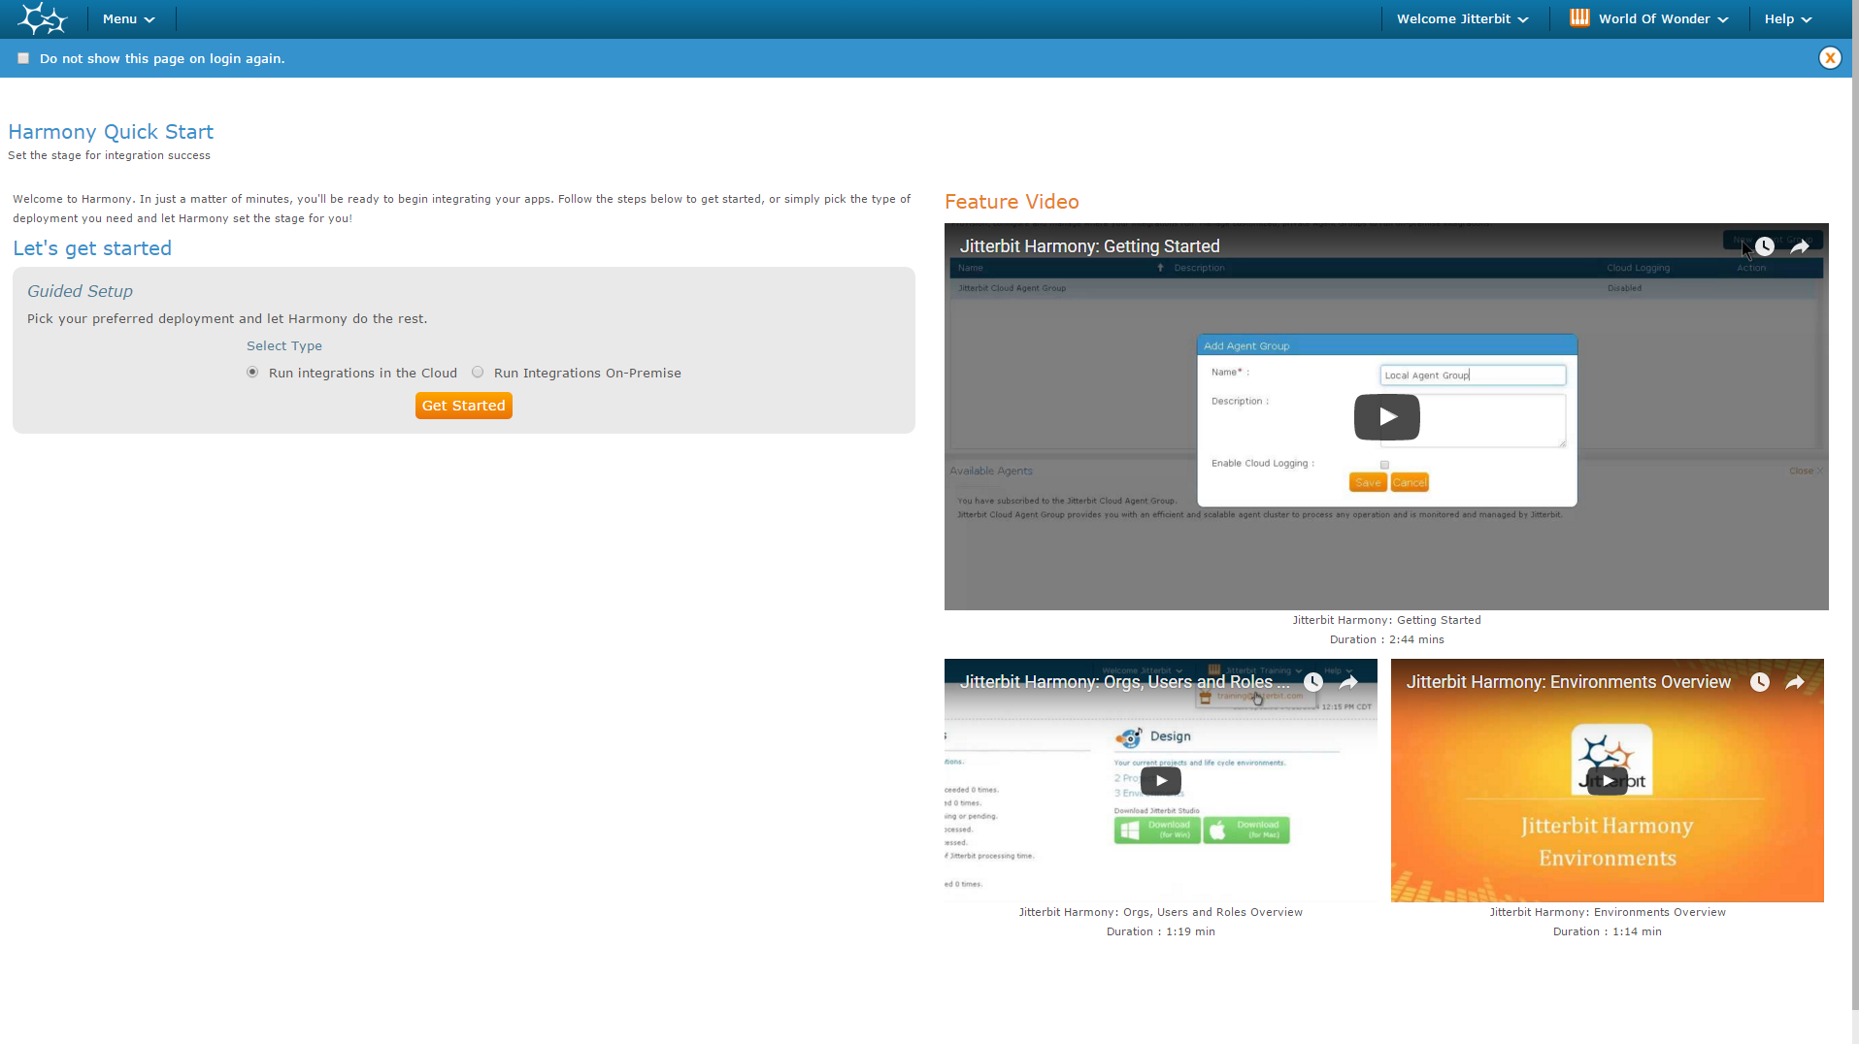Select Run Integrations On-Premise radio button

pyautogui.click(x=478, y=373)
